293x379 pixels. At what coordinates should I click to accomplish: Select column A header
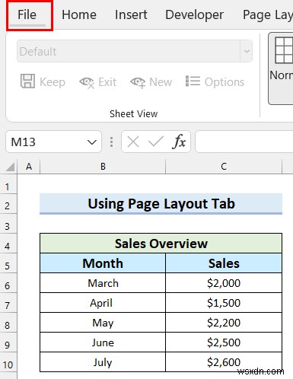tap(29, 167)
